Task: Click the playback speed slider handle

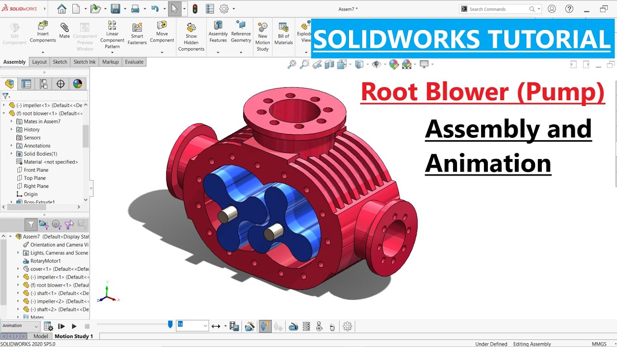Action: 170,325
